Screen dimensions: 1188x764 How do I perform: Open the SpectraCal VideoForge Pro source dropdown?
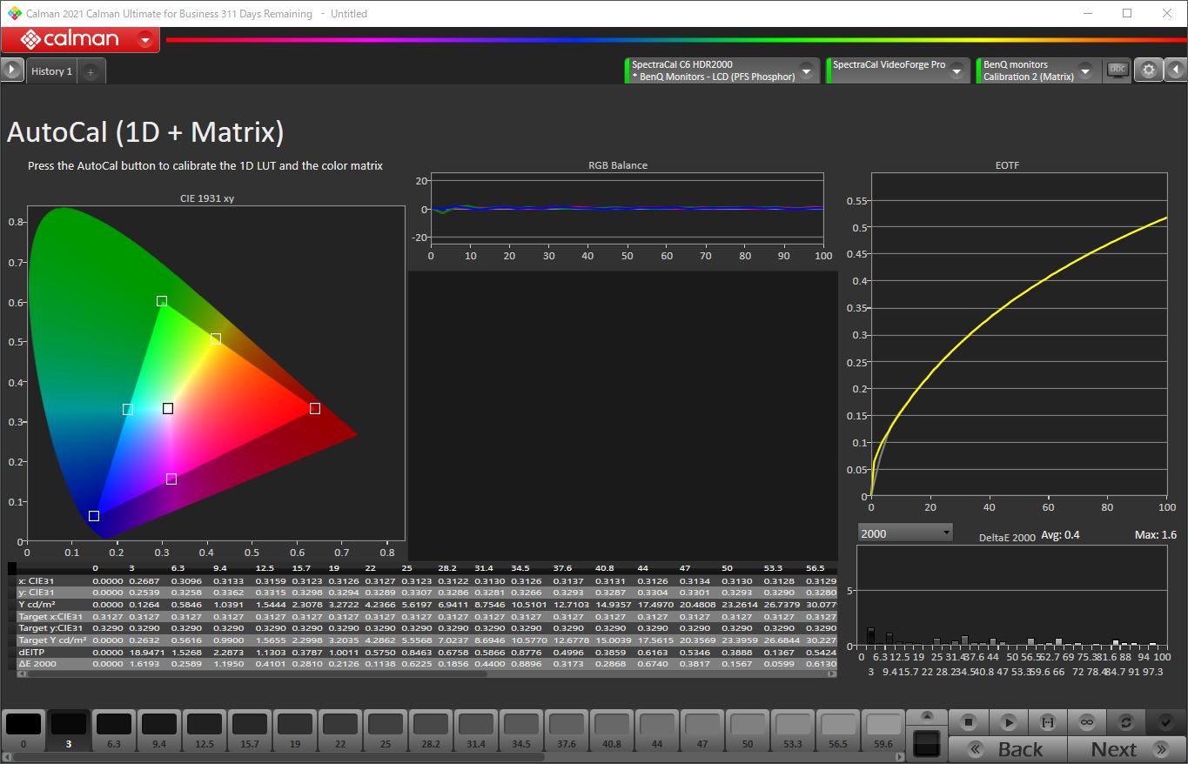pos(956,71)
